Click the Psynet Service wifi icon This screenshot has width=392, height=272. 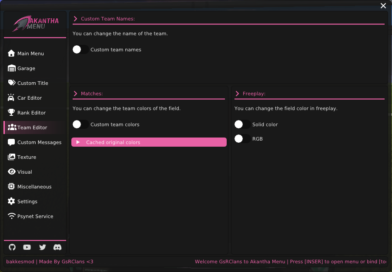coord(11,216)
